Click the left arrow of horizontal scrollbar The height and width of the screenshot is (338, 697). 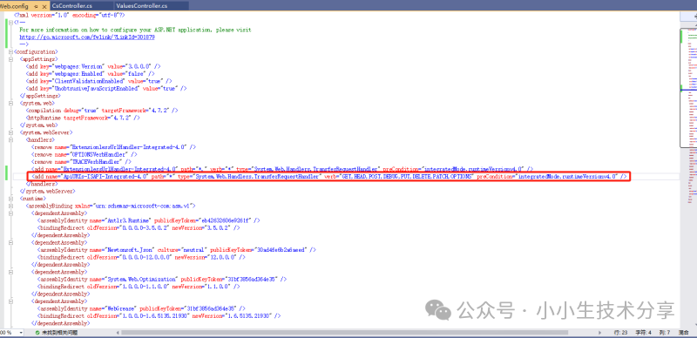(118, 333)
